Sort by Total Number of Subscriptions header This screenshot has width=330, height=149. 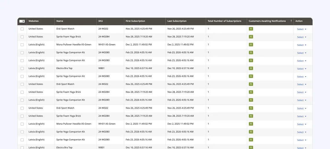coord(224,21)
